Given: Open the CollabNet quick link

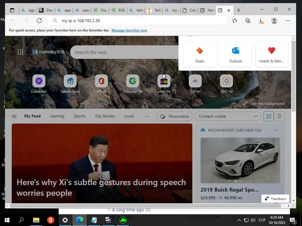Looking at the screenshot, I should [39, 84].
